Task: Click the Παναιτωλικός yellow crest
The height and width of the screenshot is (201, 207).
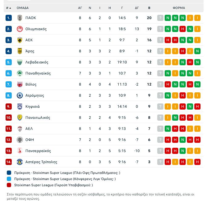Action: pyautogui.click(x=20, y=118)
